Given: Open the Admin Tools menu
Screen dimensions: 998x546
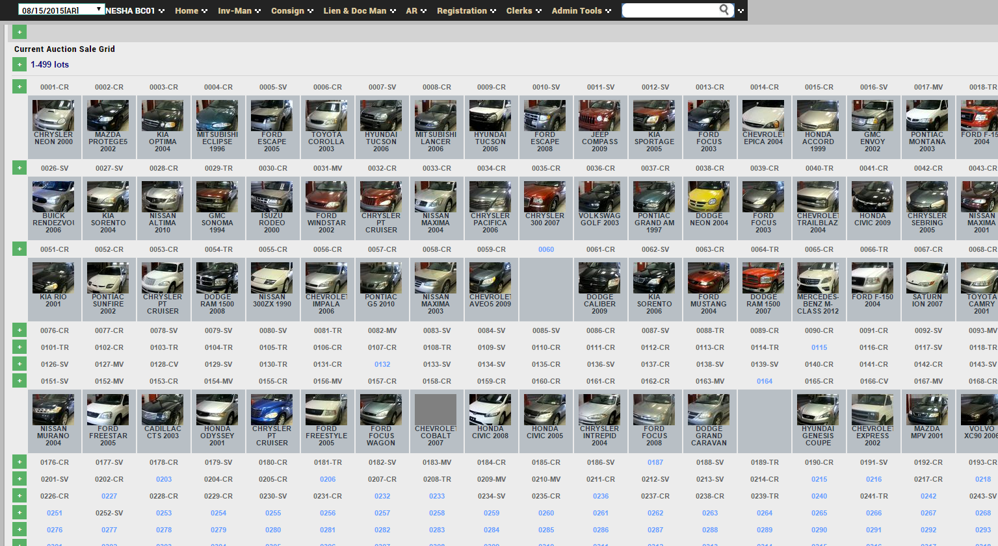Looking at the screenshot, I should coord(581,11).
